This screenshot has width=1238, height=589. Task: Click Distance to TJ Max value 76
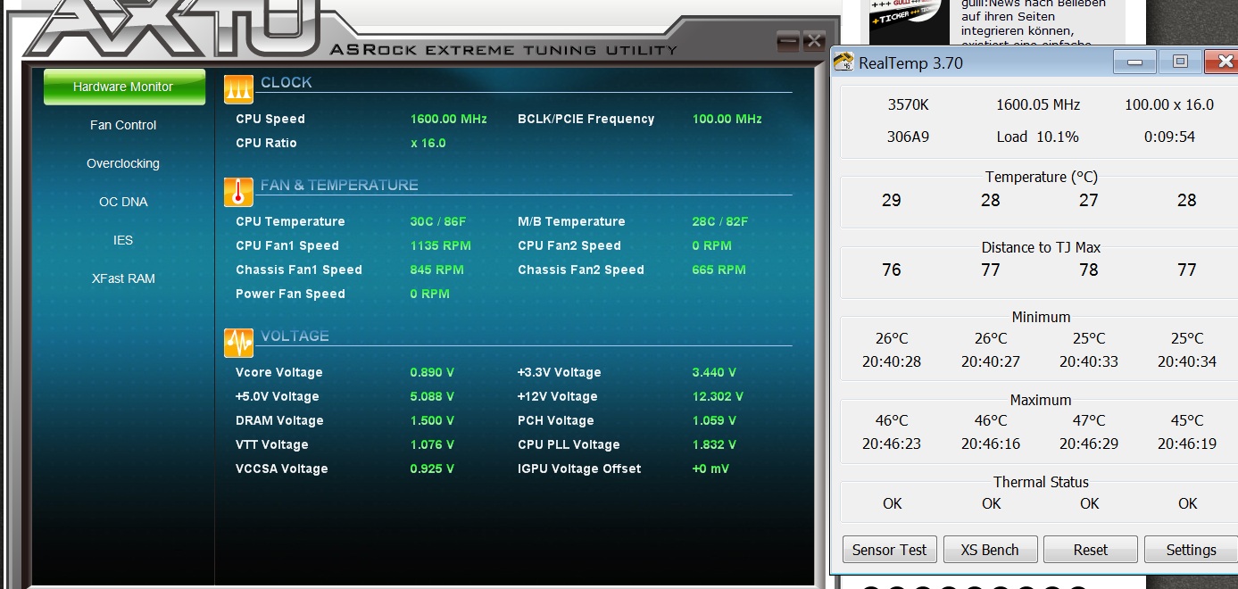[x=892, y=270]
